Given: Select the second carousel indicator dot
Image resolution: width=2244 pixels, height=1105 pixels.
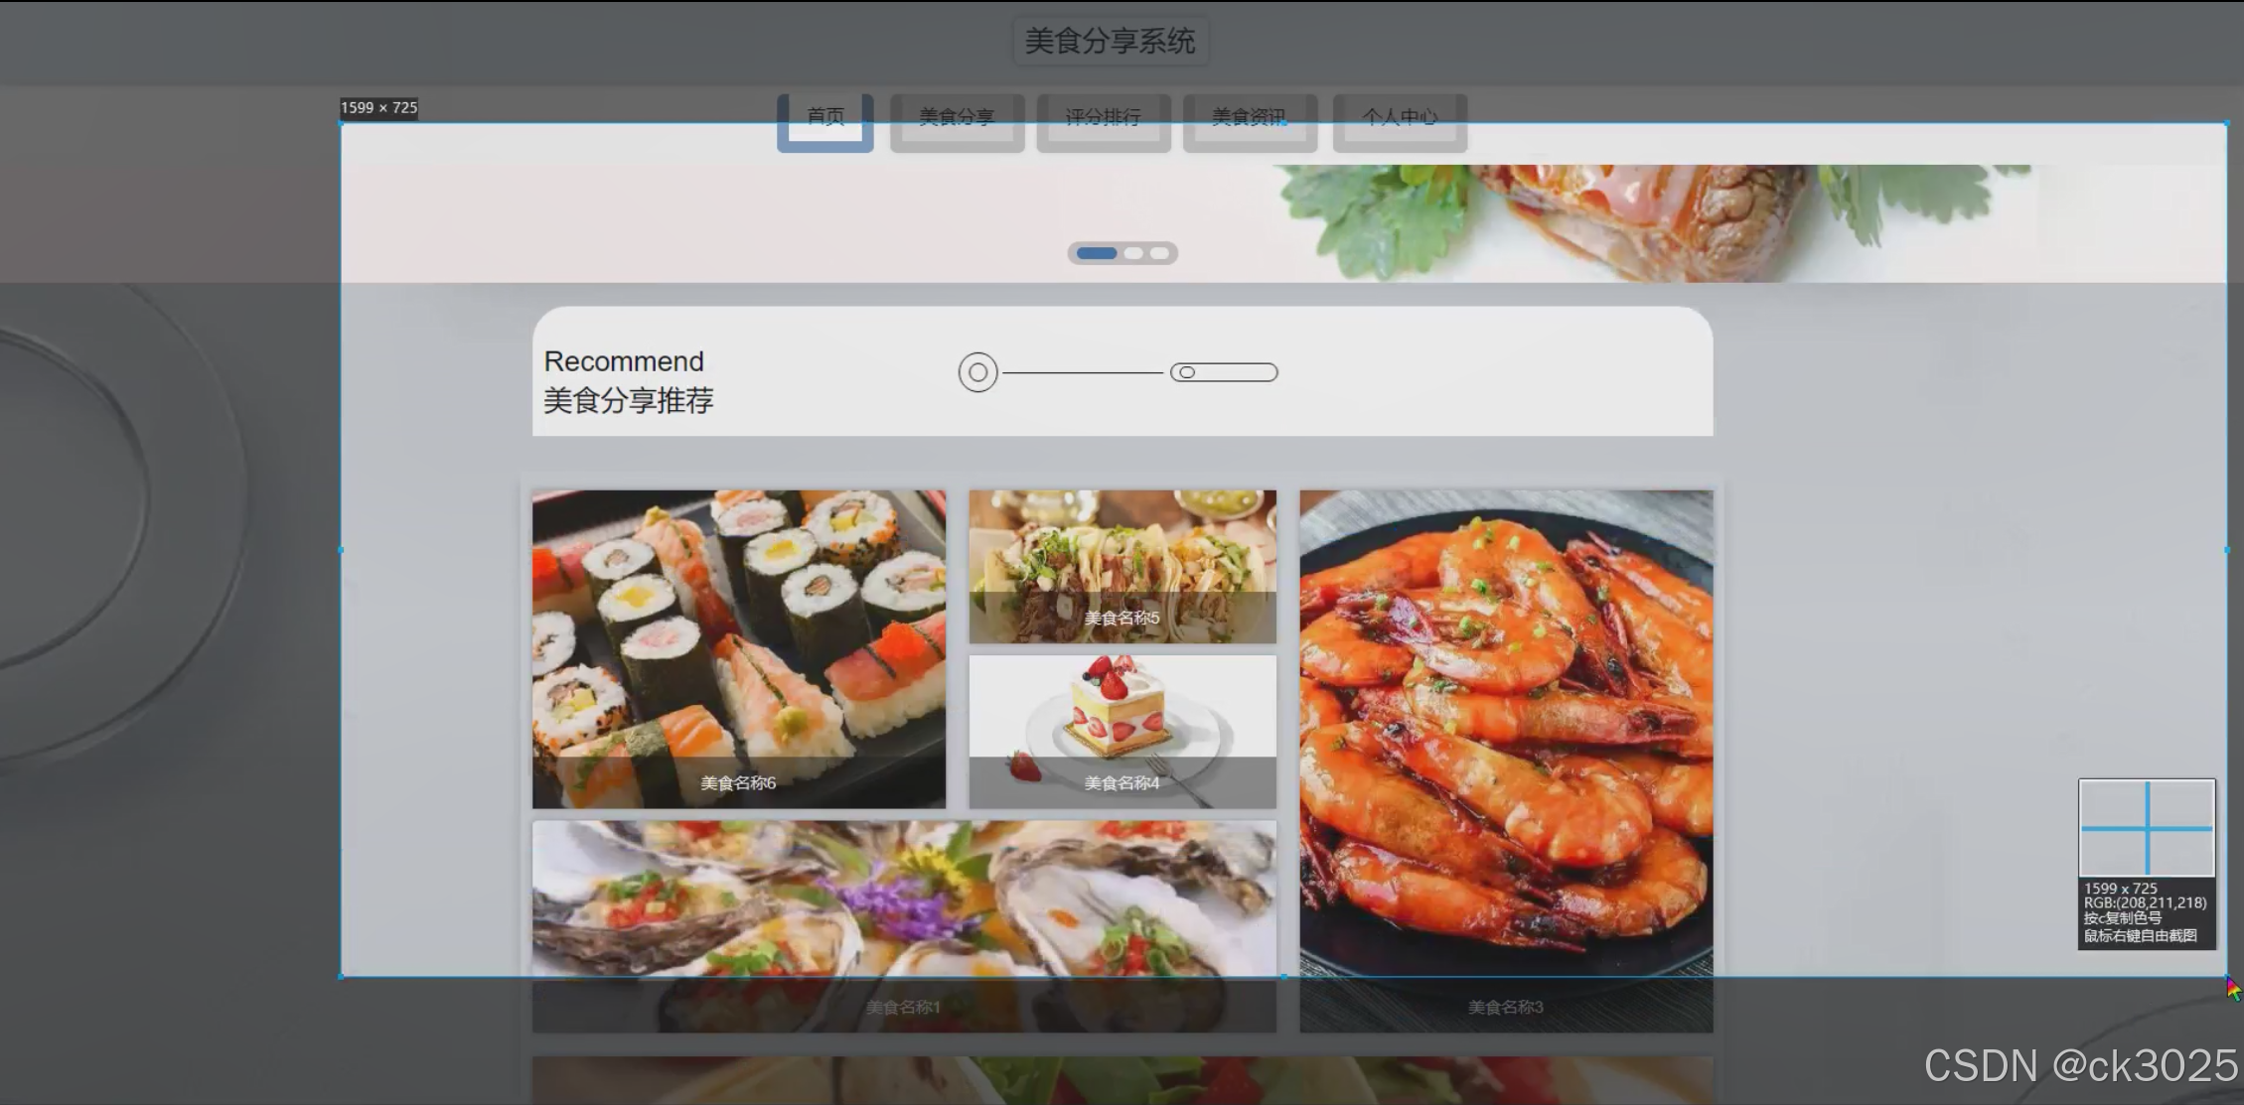Looking at the screenshot, I should (1133, 253).
